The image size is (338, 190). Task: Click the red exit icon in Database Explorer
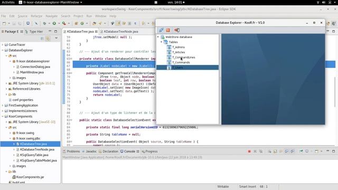pos(177,30)
